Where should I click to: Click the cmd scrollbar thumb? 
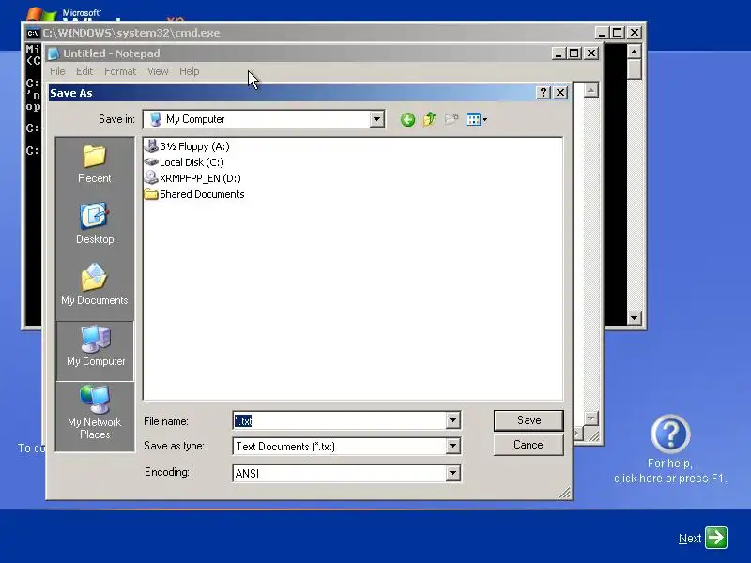[635, 69]
